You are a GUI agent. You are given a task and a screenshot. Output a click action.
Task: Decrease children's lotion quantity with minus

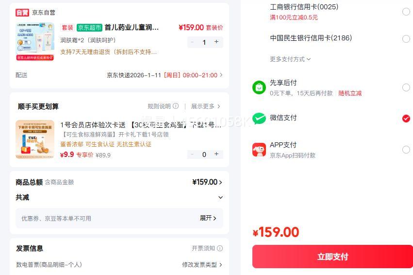point(192,42)
